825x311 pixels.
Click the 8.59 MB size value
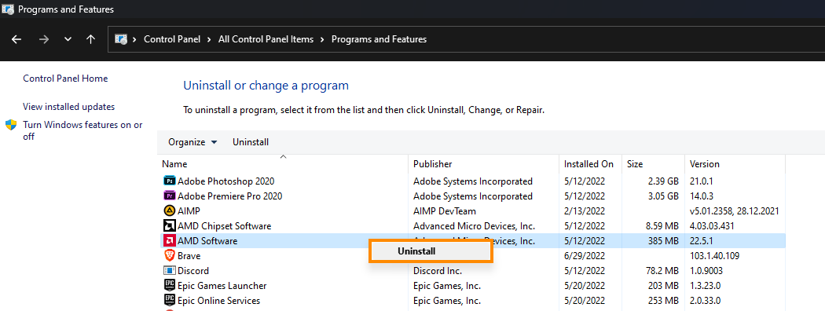[x=662, y=226]
